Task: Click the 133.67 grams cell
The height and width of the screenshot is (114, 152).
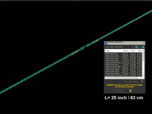Action: point(126,65)
